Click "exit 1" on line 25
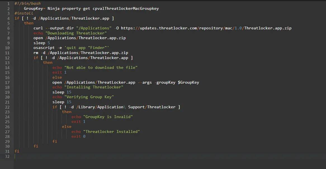 click(x=78, y=122)
